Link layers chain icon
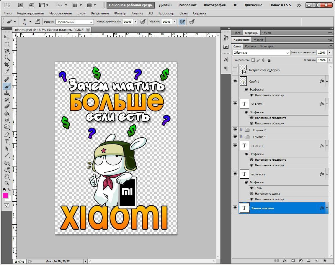The image size is (335, 265). (x=277, y=261)
